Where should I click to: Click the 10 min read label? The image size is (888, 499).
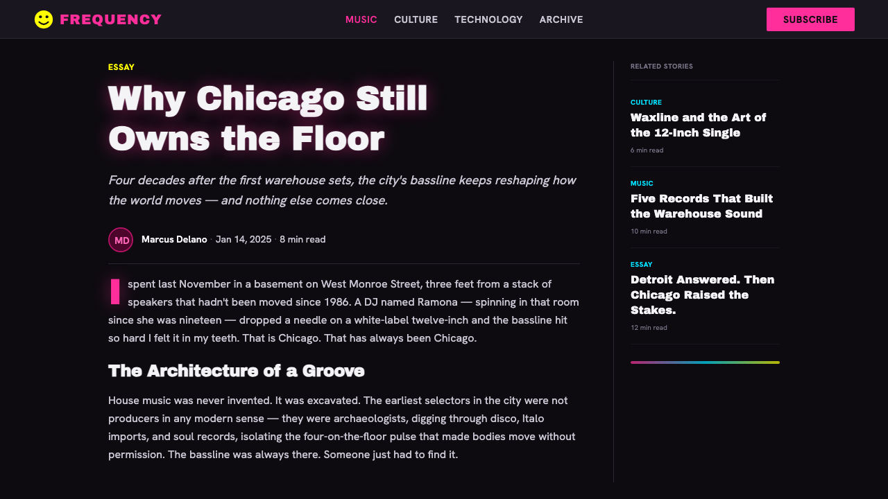click(649, 231)
